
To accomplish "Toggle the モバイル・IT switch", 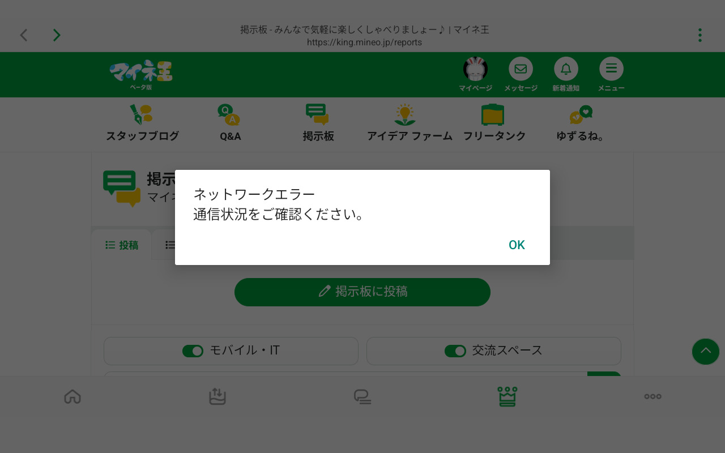I will 193,351.
